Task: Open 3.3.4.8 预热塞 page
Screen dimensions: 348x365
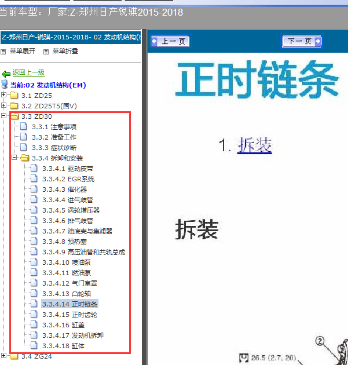Action: (x=65, y=242)
